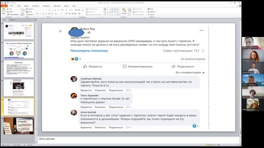The image size is (264, 148).
Task: Insert a New Slide
Action: tap(23, 12)
